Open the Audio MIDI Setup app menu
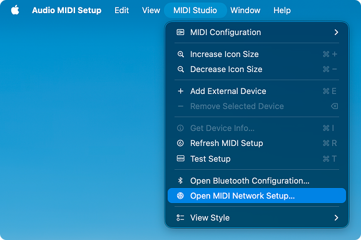This screenshot has width=361, height=240. [66, 11]
